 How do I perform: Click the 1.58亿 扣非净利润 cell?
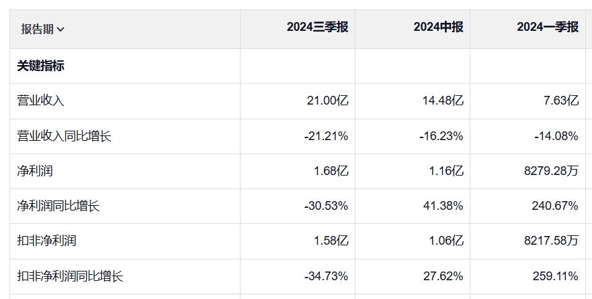pyautogui.click(x=331, y=241)
